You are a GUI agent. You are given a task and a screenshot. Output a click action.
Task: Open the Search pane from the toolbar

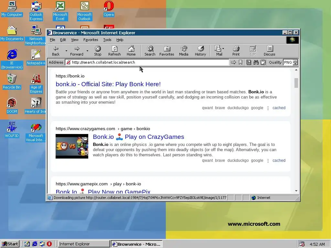[x=150, y=51]
